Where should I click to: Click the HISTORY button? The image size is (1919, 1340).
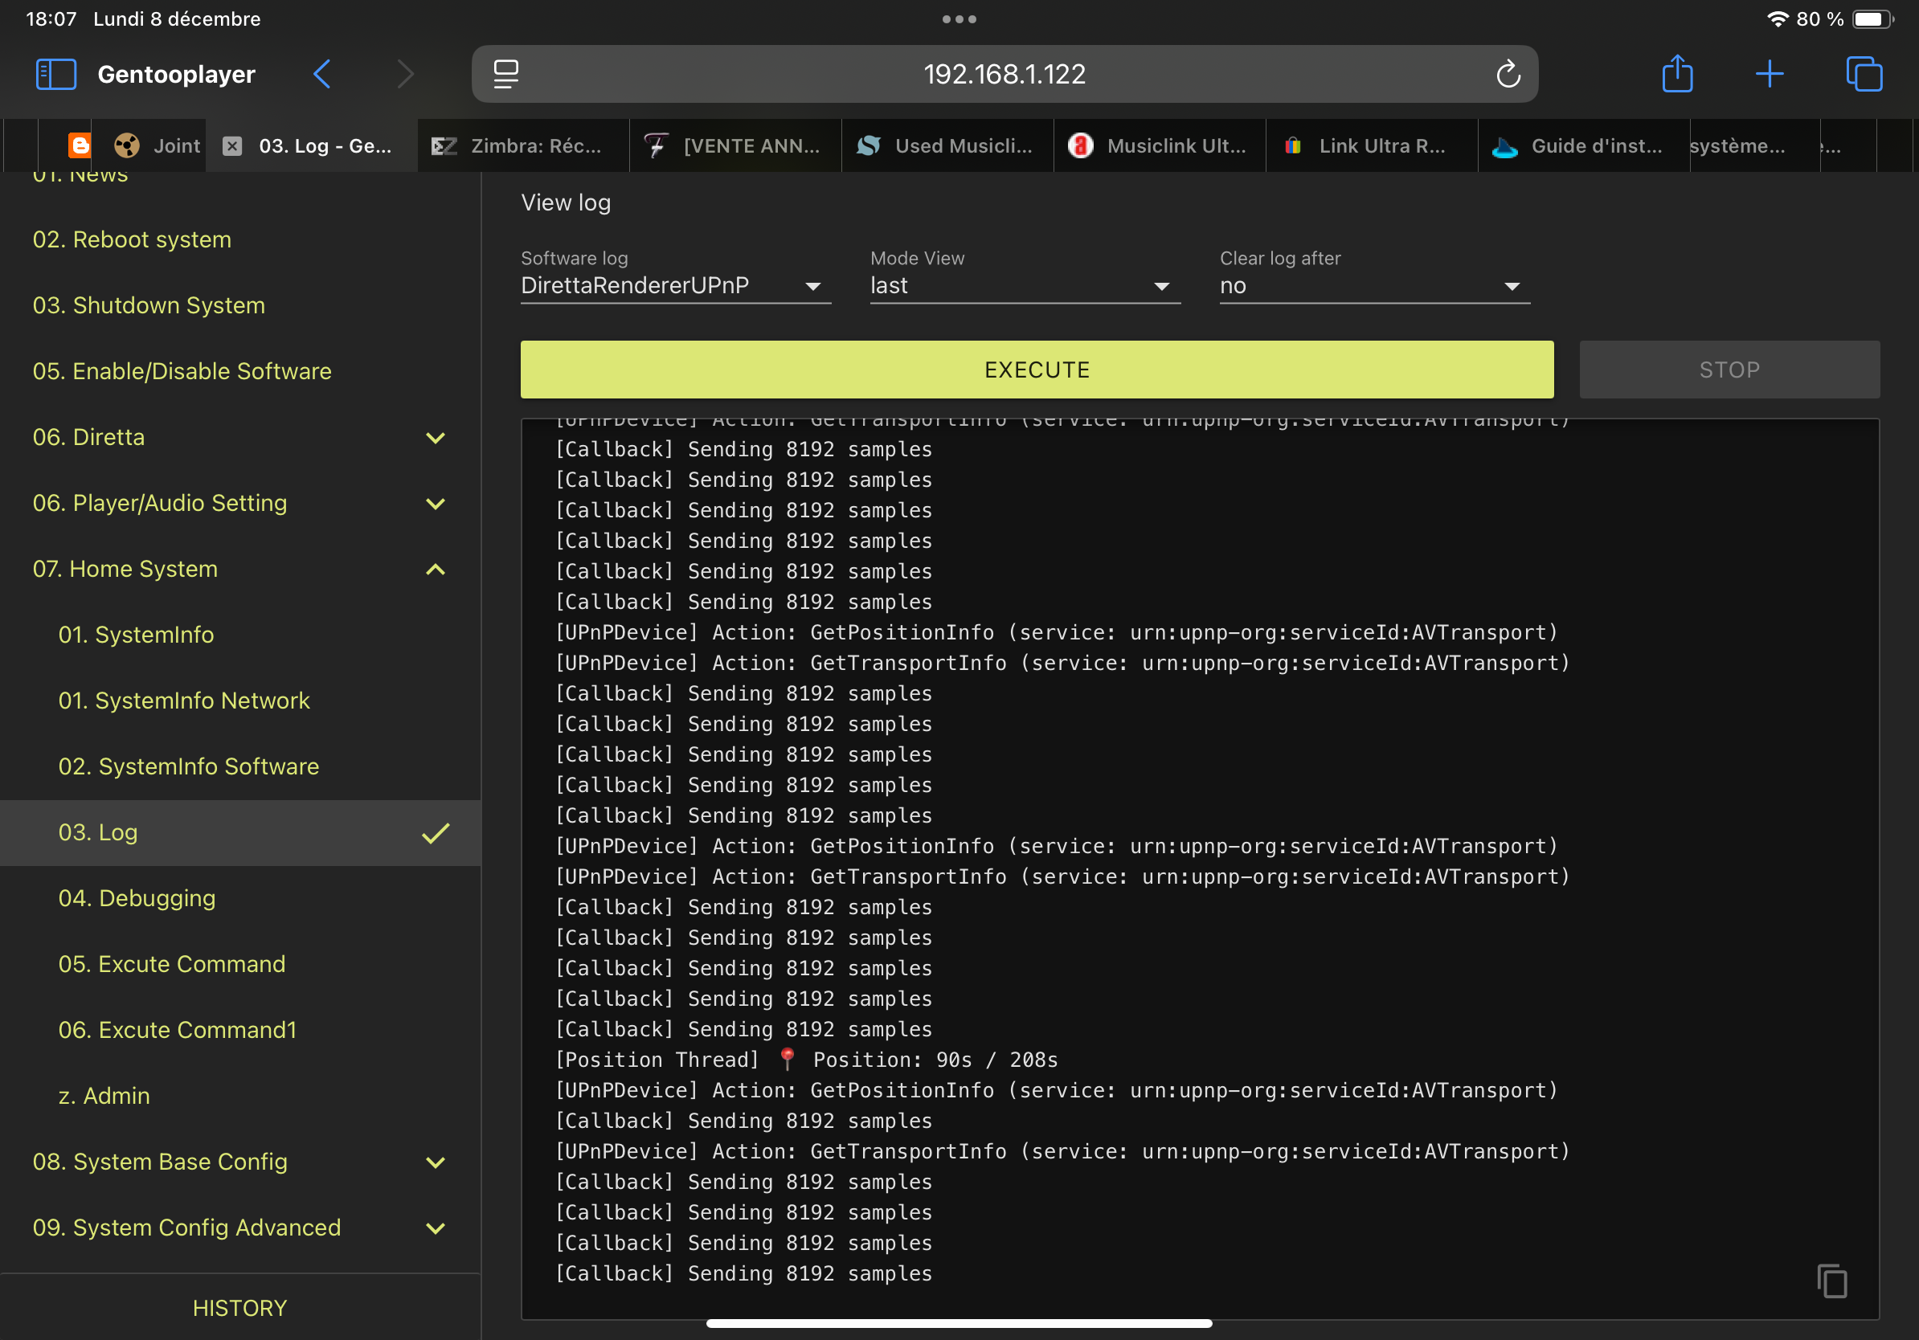click(x=239, y=1307)
